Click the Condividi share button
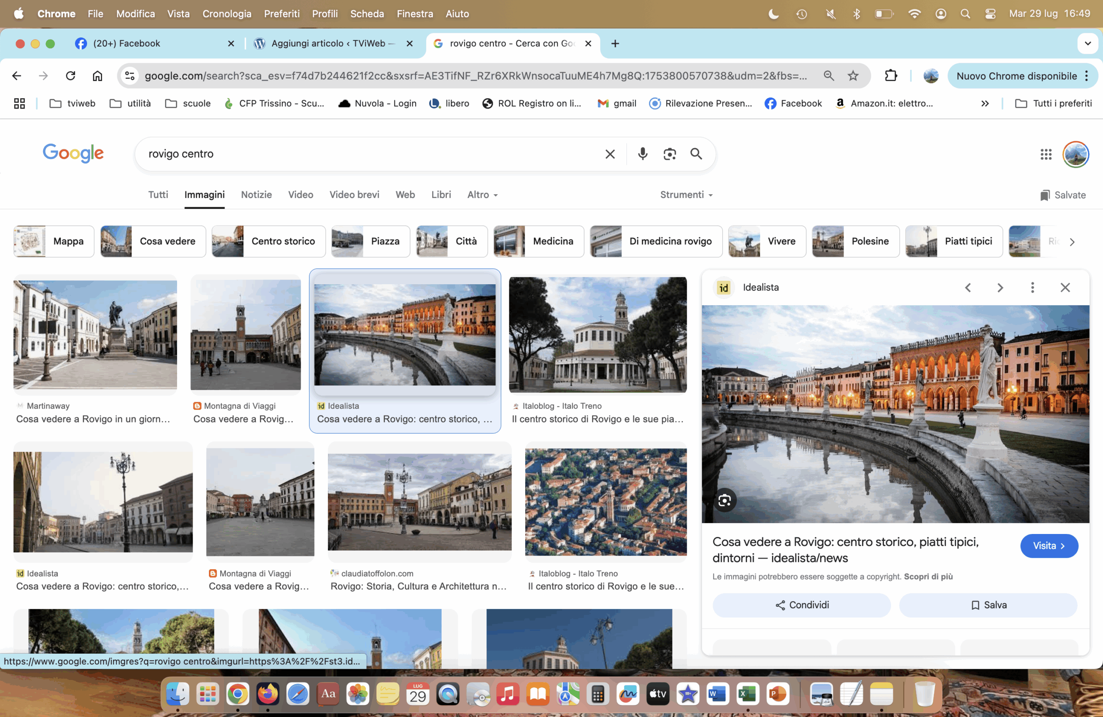 pyautogui.click(x=801, y=605)
